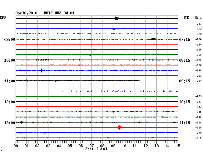This screenshot has width=203, height=154.
Task: Select the DC value -244
Action: 198,45
